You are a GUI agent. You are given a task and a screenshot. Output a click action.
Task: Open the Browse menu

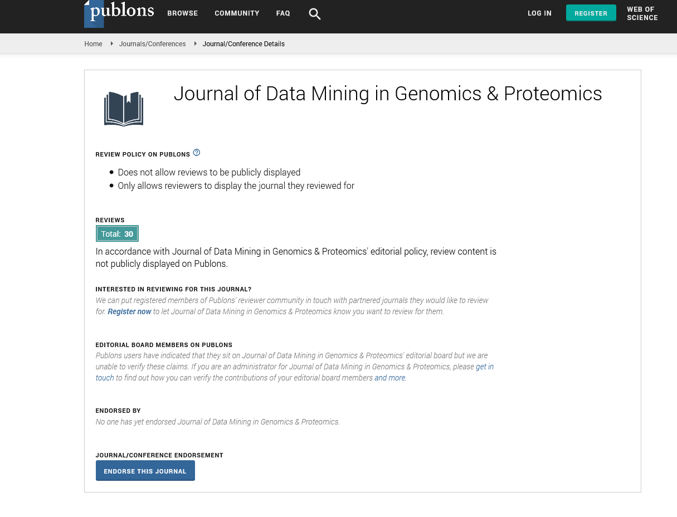tap(183, 13)
